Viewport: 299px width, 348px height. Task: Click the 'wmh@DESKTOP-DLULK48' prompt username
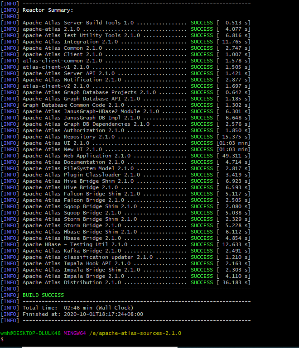click(30, 334)
